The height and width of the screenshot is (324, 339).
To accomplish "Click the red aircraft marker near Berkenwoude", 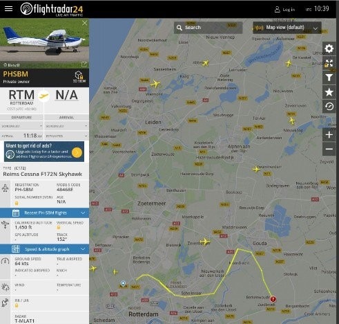I will 273,299.
